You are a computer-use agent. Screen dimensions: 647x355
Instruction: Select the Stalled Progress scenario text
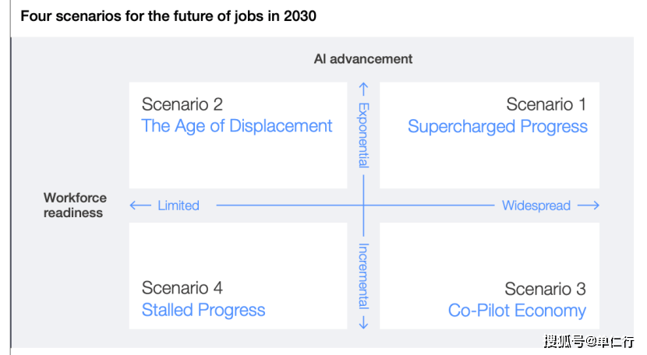tap(203, 310)
